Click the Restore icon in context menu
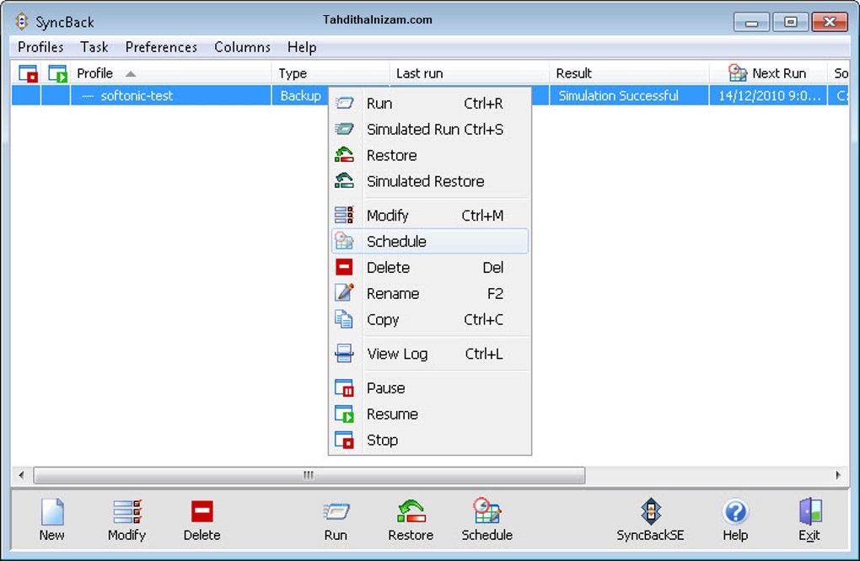This screenshot has height=561, width=860. tap(345, 155)
